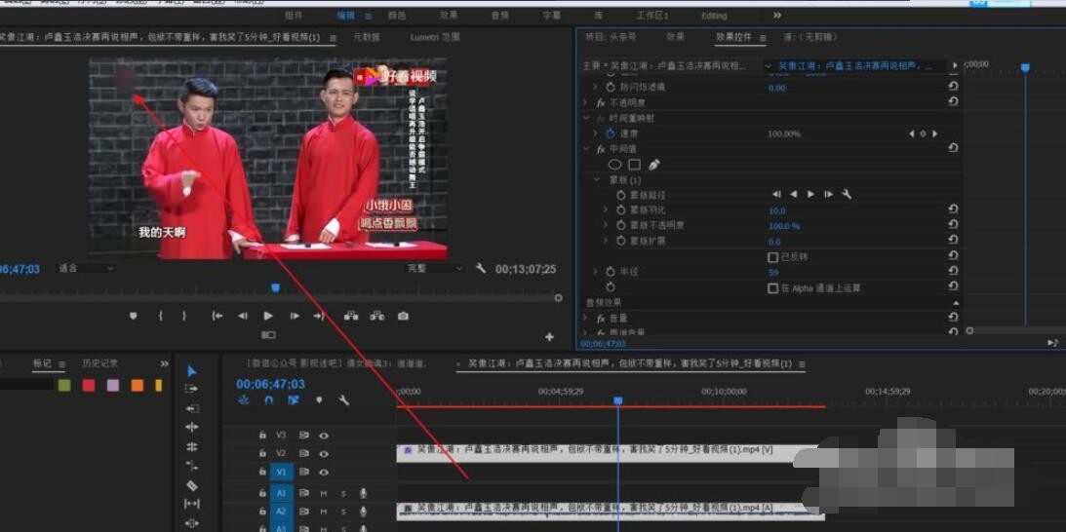Collapse the 中间值 effect

[x=585, y=149]
